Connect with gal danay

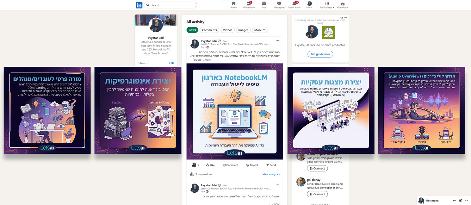(317, 194)
